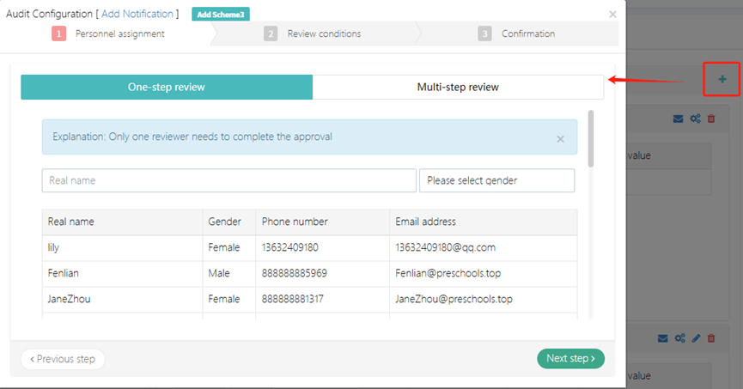
Task: Switch to the One-step review tab
Action: tap(167, 87)
